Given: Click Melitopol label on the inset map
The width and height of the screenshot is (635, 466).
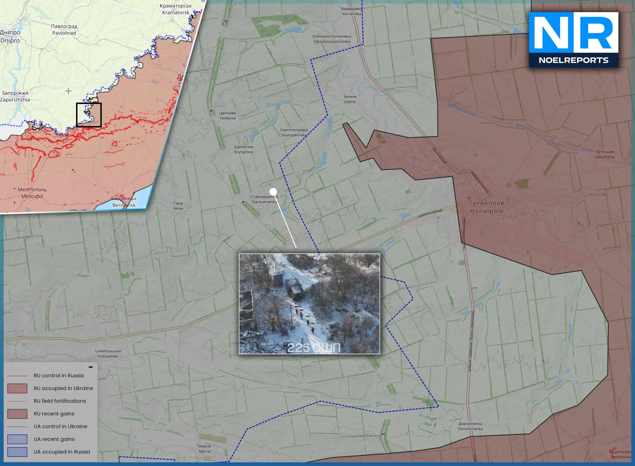Looking at the screenshot, I should click(32, 193).
